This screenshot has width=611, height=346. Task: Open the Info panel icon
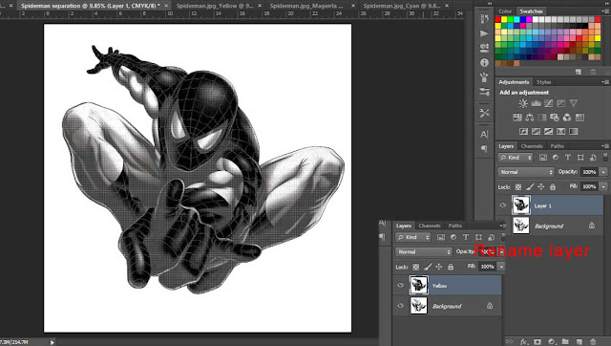tap(484, 63)
